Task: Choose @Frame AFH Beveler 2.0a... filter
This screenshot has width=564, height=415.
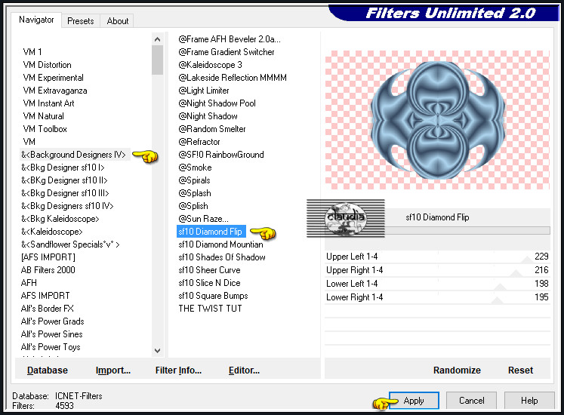Action: 230,39
